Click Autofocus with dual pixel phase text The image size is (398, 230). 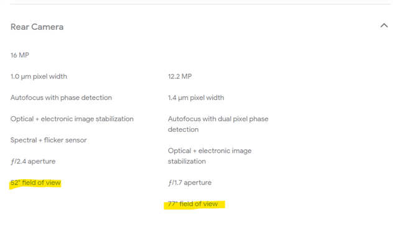[x=218, y=119]
